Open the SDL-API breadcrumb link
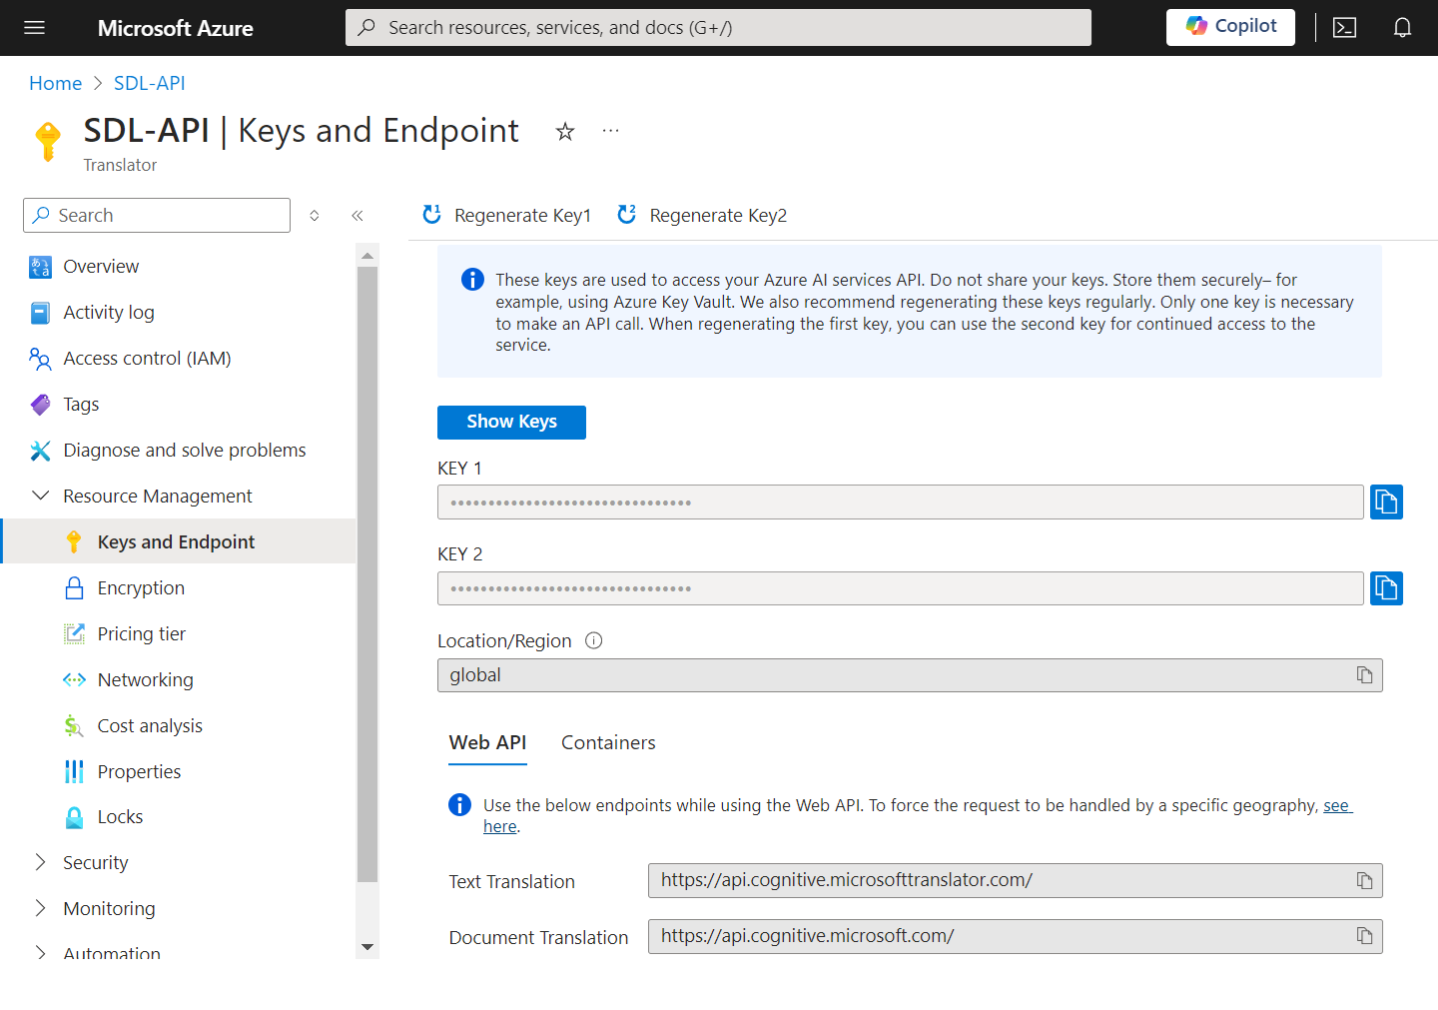This screenshot has width=1438, height=1010. click(150, 83)
